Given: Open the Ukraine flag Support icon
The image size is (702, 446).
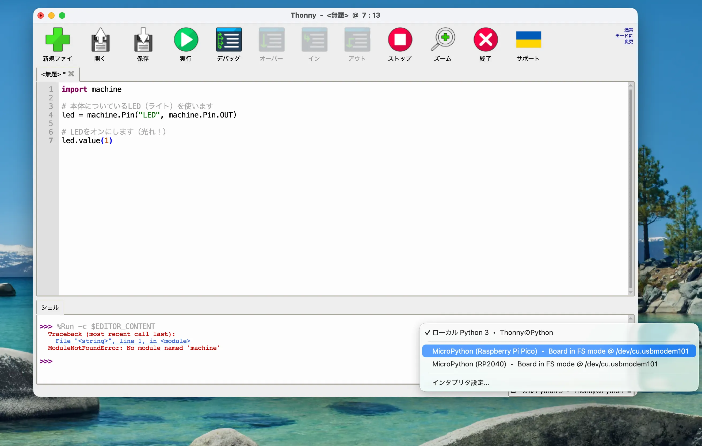Looking at the screenshot, I should point(528,40).
